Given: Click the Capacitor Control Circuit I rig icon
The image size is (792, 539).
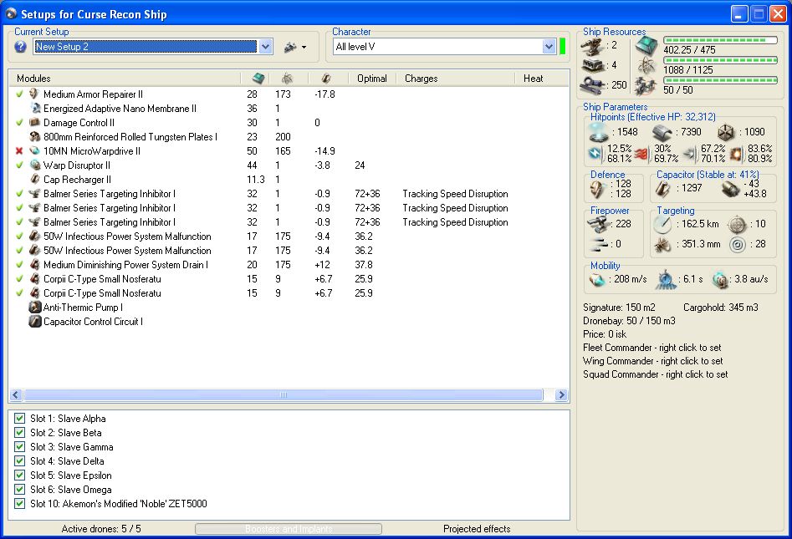Looking at the screenshot, I should coord(35,322).
